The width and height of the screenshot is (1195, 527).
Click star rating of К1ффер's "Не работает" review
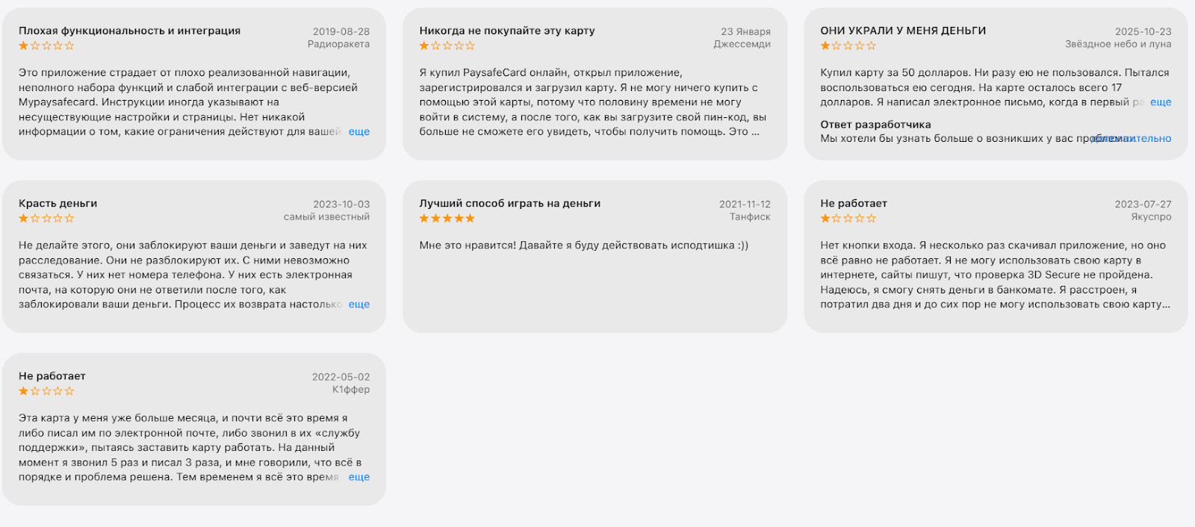pyautogui.click(x=46, y=391)
